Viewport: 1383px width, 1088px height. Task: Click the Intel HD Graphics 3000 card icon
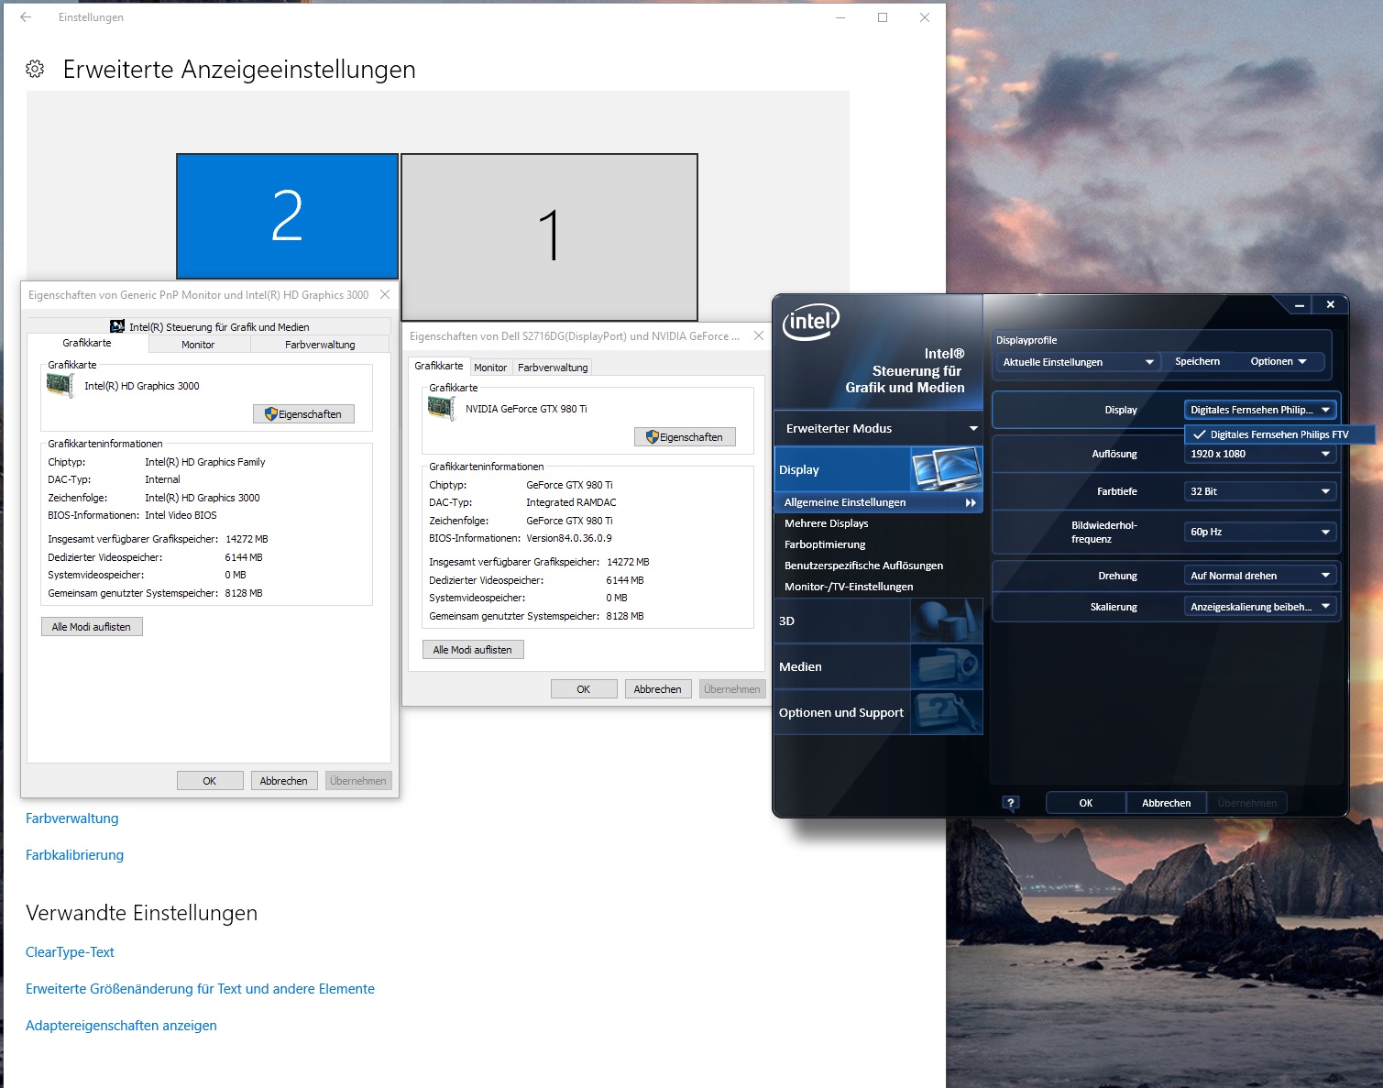60,386
